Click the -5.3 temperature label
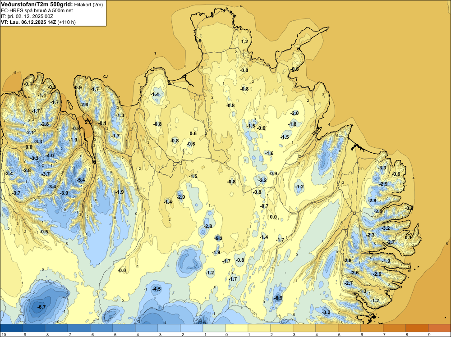This screenshot has height=337, width=451. (218, 238)
